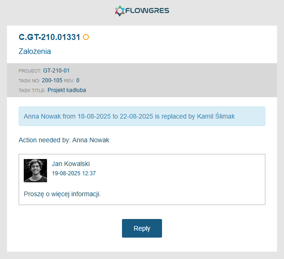Click the replacement notice for Anna Nowak

click(x=142, y=116)
